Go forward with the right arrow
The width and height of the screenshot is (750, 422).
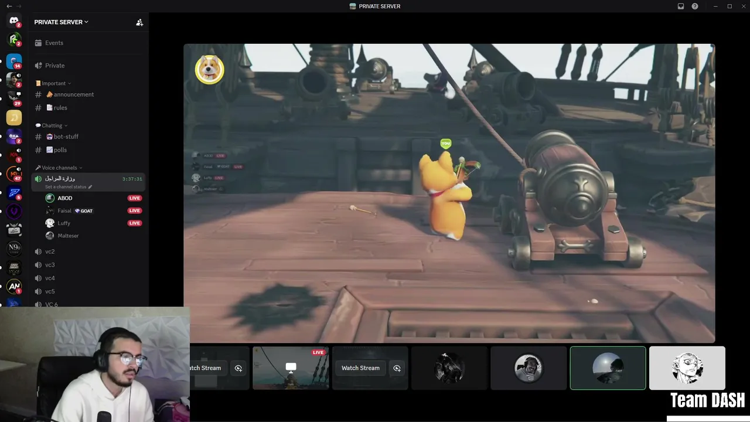click(20, 6)
